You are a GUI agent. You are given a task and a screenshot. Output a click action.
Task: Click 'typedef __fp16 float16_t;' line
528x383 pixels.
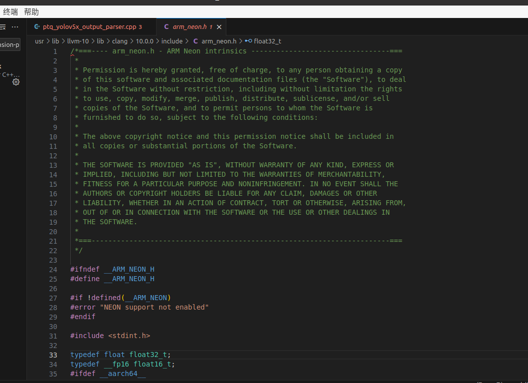click(x=123, y=364)
